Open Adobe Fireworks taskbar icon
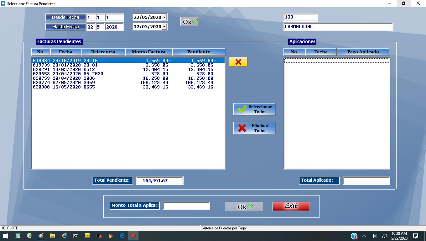 click(x=87, y=236)
